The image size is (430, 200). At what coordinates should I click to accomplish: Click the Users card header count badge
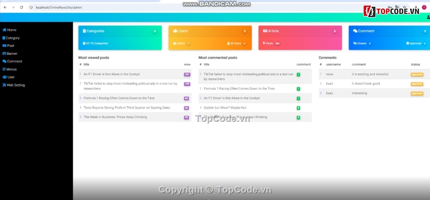[x=244, y=31]
